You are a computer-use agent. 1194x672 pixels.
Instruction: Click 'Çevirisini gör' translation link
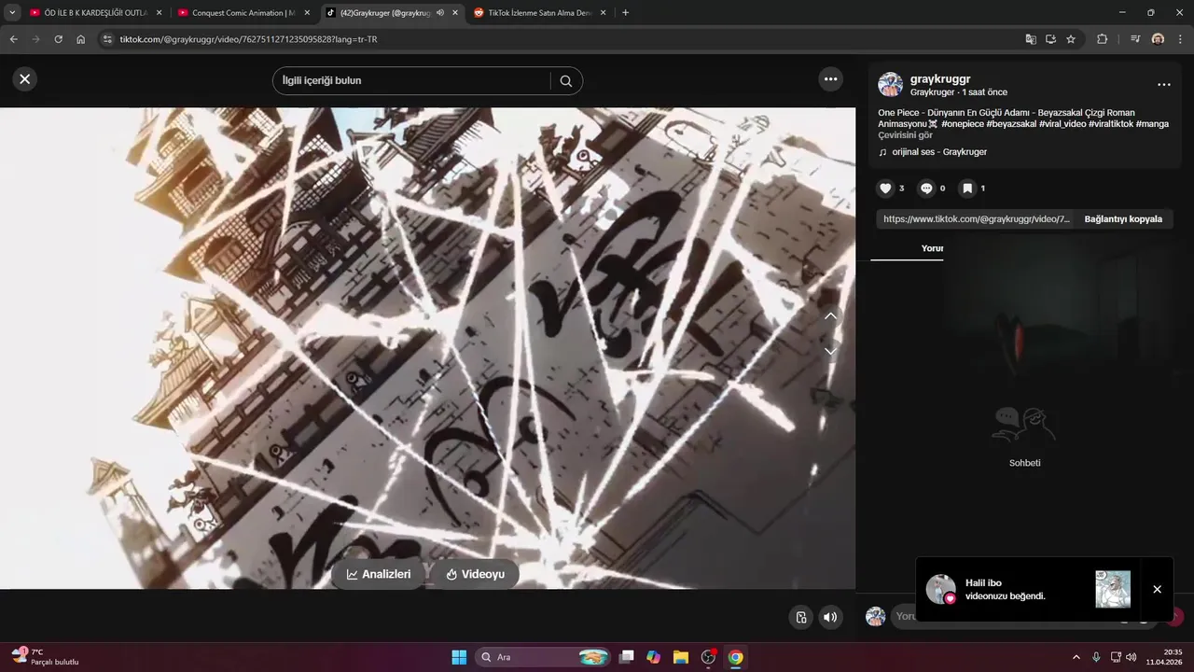pos(905,135)
